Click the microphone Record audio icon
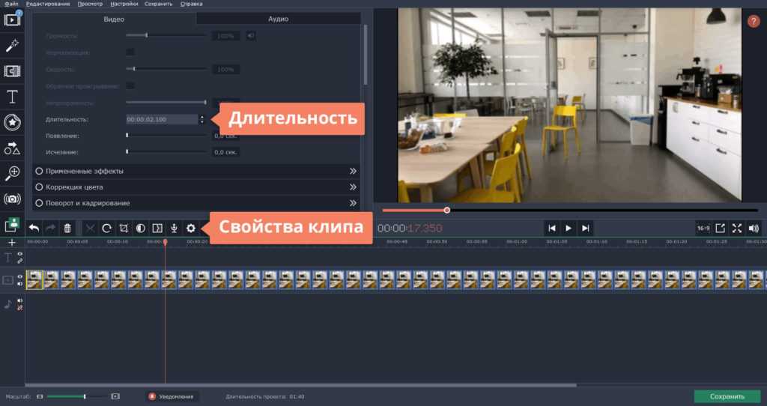767x406 pixels. pyautogui.click(x=174, y=228)
